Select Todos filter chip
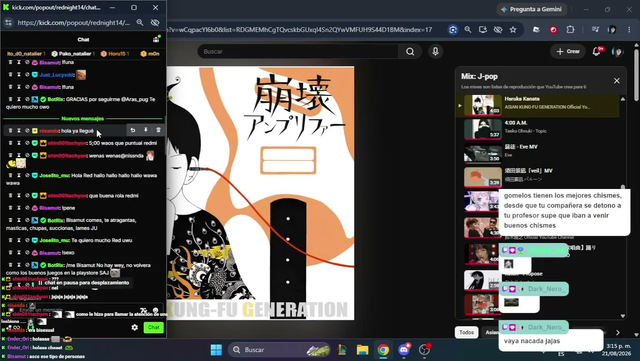This screenshot has width=640, height=361. pos(466,332)
